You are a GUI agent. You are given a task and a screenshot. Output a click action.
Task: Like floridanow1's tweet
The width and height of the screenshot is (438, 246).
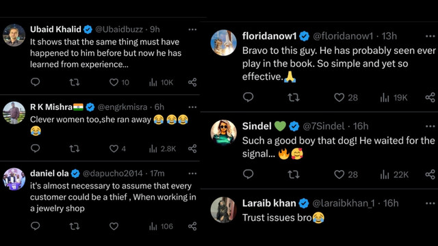tap(339, 97)
